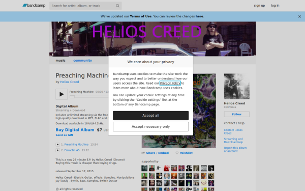This screenshot has height=191, width=305.
Task: Click the $7 price text
Action: (x=100, y=130)
